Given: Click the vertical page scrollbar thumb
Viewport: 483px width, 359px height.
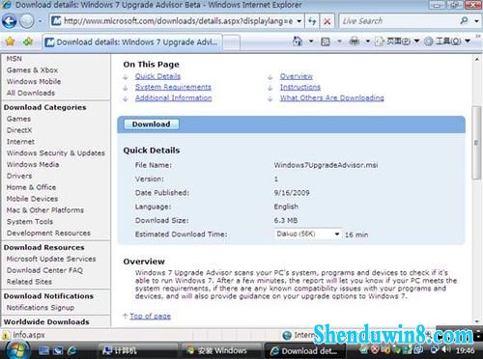Looking at the screenshot, I should click(x=476, y=142).
